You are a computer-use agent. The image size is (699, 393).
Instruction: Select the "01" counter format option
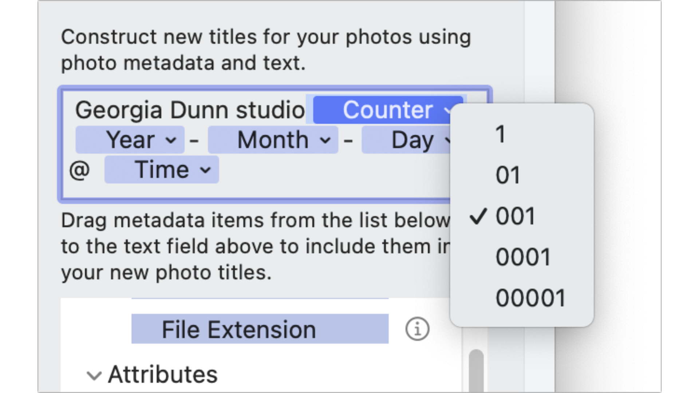pyautogui.click(x=508, y=175)
